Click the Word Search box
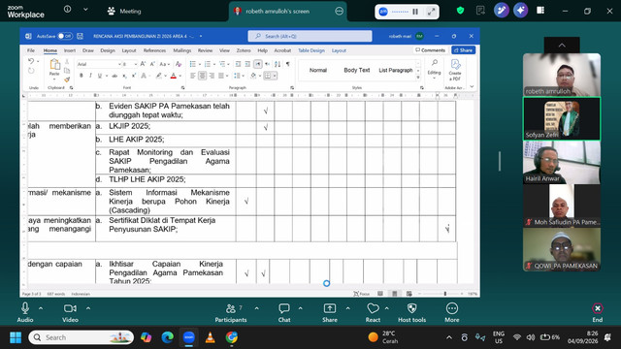The image size is (621, 349). point(310,36)
